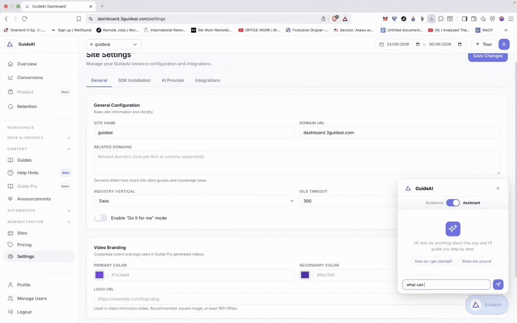The image size is (517, 323).
Task: Open start date calendar picker
Action: (x=418, y=44)
